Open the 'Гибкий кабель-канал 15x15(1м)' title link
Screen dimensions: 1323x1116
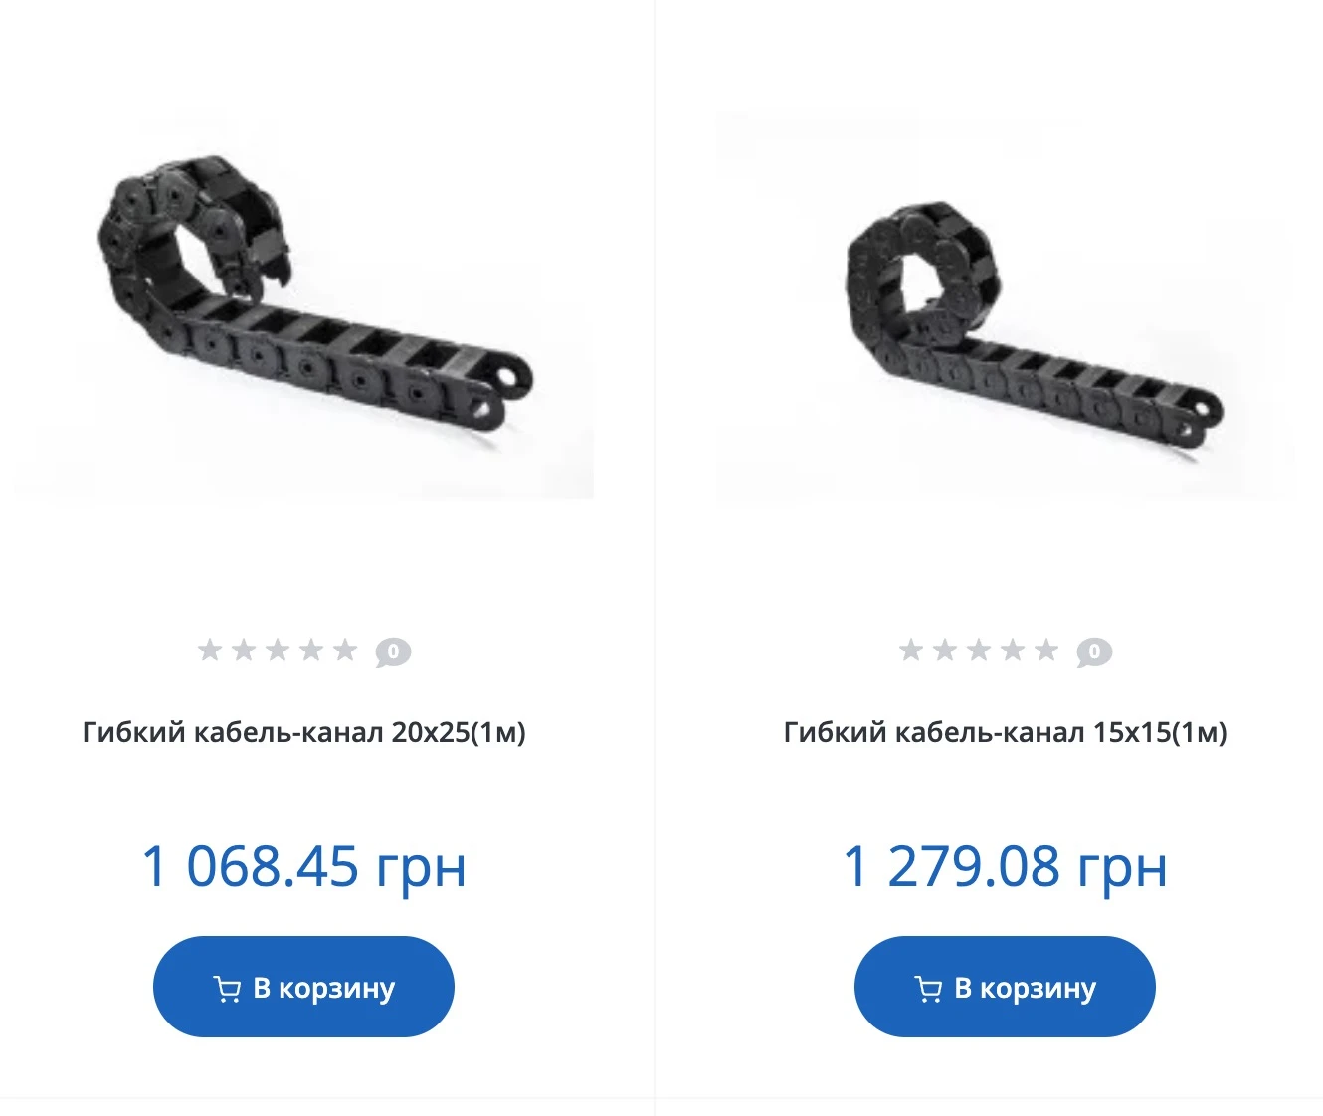[1005, 733]
